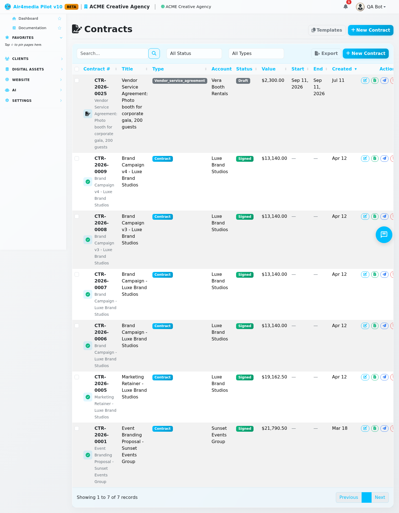The width and height of the screenshot is (399, 513).
Task: Open the Settings sidebar menu
Action: 33,101
